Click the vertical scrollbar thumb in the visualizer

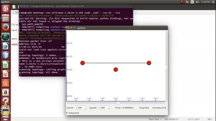pyautogui.click(x=167, y=68)
